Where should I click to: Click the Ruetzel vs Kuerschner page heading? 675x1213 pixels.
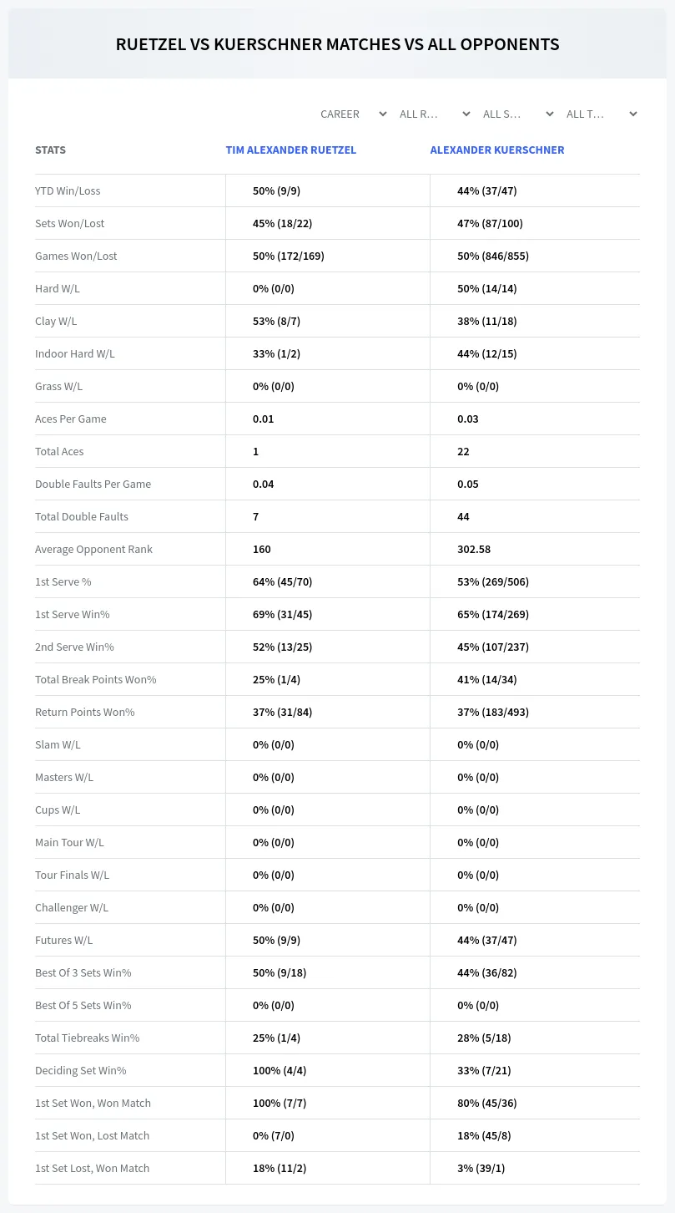(x=337, y=44)
